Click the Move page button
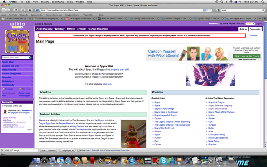Viewport: 267px width, 167px height. (71, 29)
